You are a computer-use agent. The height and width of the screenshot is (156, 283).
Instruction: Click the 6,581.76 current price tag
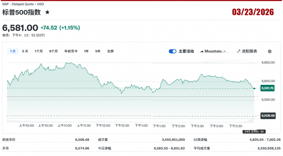[x=267, y=88]
